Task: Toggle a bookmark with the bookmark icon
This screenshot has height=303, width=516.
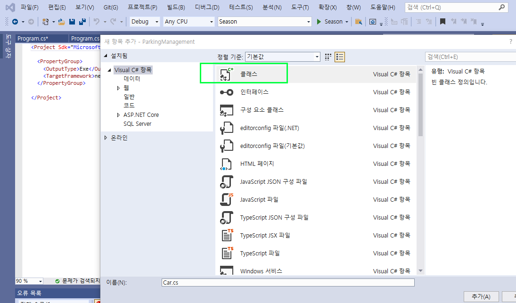Action: tap(442, 22)
